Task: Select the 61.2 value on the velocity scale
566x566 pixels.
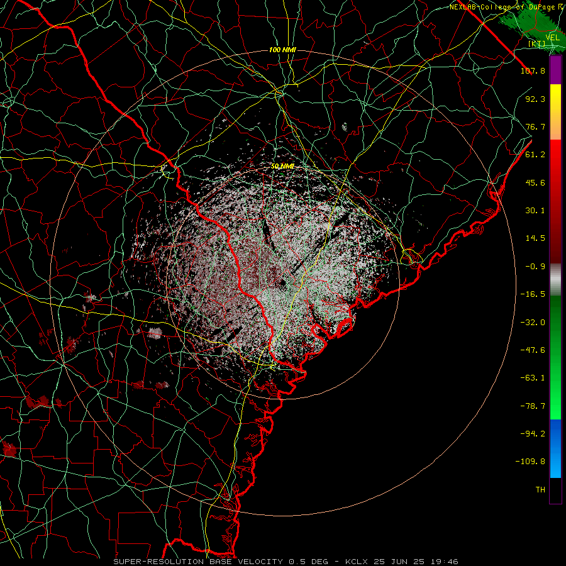Action: click(x=535, y=155)
